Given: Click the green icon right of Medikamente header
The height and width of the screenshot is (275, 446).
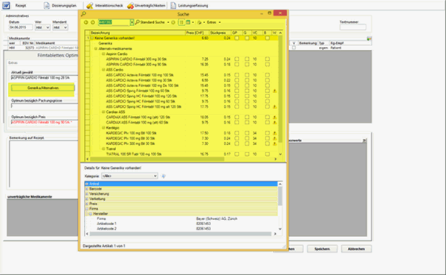Looking at the screenshot, I should coord(369,39).
